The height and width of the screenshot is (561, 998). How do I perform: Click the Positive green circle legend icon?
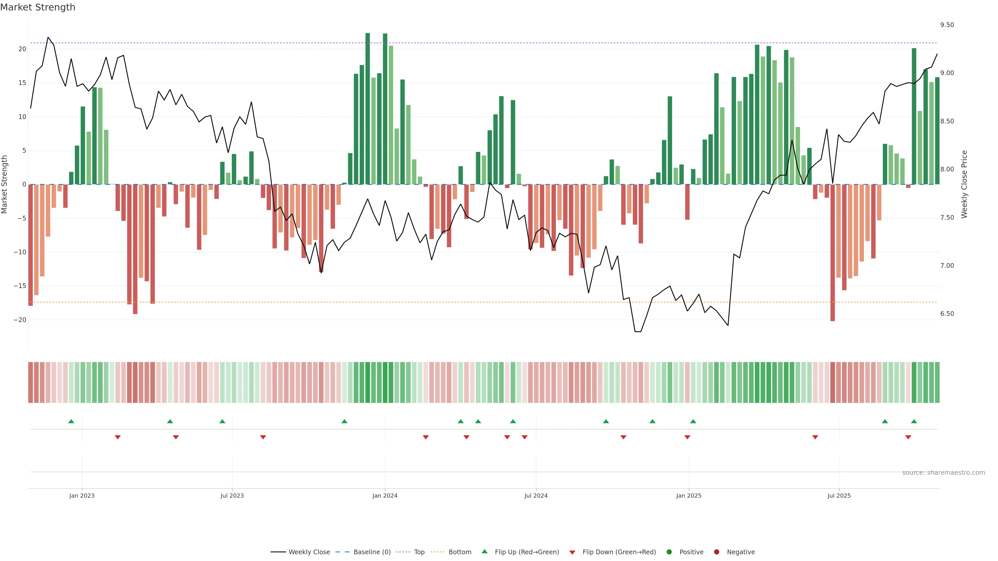(669, 552)
